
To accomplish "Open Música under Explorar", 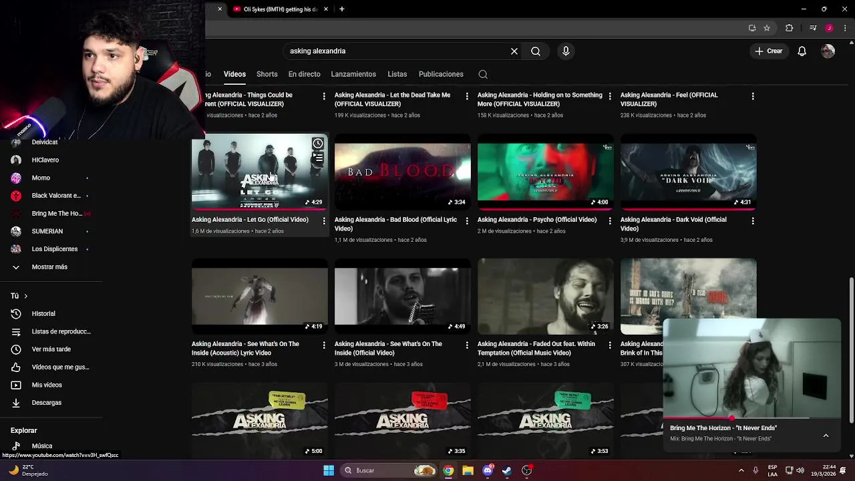I will (x=42, y=446).
